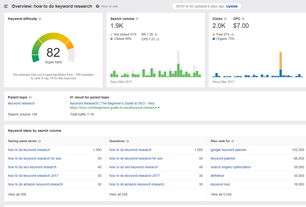Click help icon next to Parent topic
Screen dimensions: 306x207
(x=30, y=97)
